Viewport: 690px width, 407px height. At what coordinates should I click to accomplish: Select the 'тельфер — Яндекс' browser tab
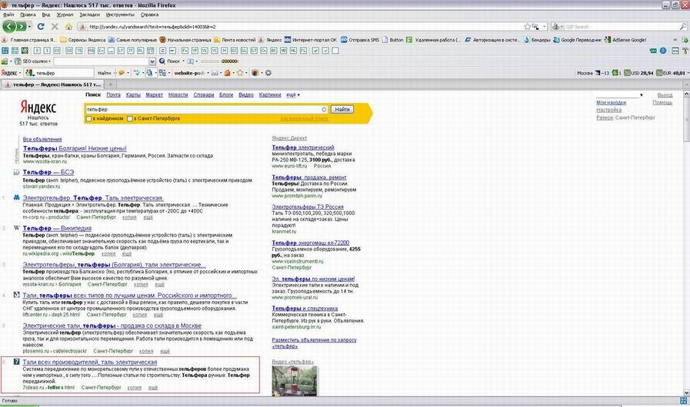coord(53,84)
